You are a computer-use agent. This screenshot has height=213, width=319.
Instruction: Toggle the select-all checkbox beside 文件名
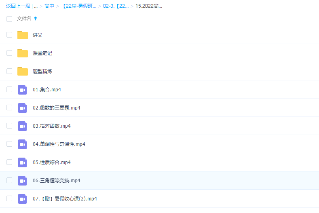(x=9, y=19)
